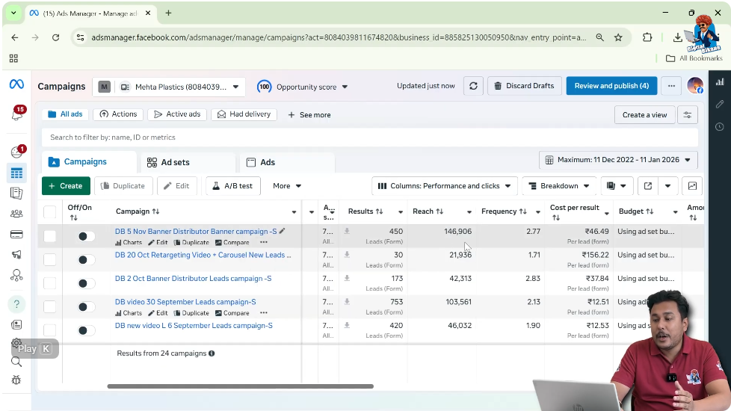Toggle on the DB new video L 6 September campaign
The height and width of the screenshot is (411, 731).
85,330
